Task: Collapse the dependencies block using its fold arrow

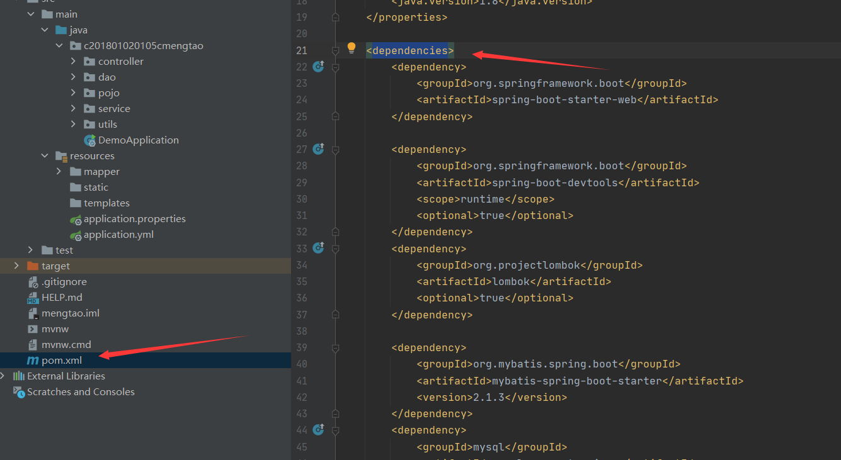Action: pyautogui.click(x=335, y=50)
